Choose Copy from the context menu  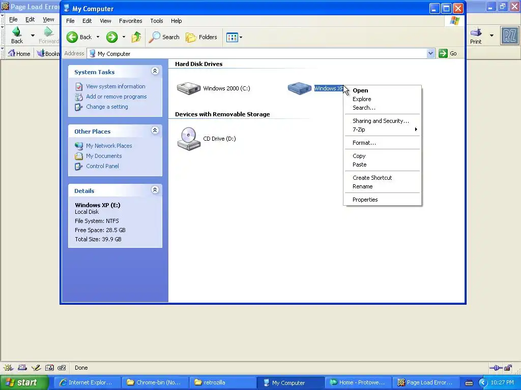click(383, 156)
